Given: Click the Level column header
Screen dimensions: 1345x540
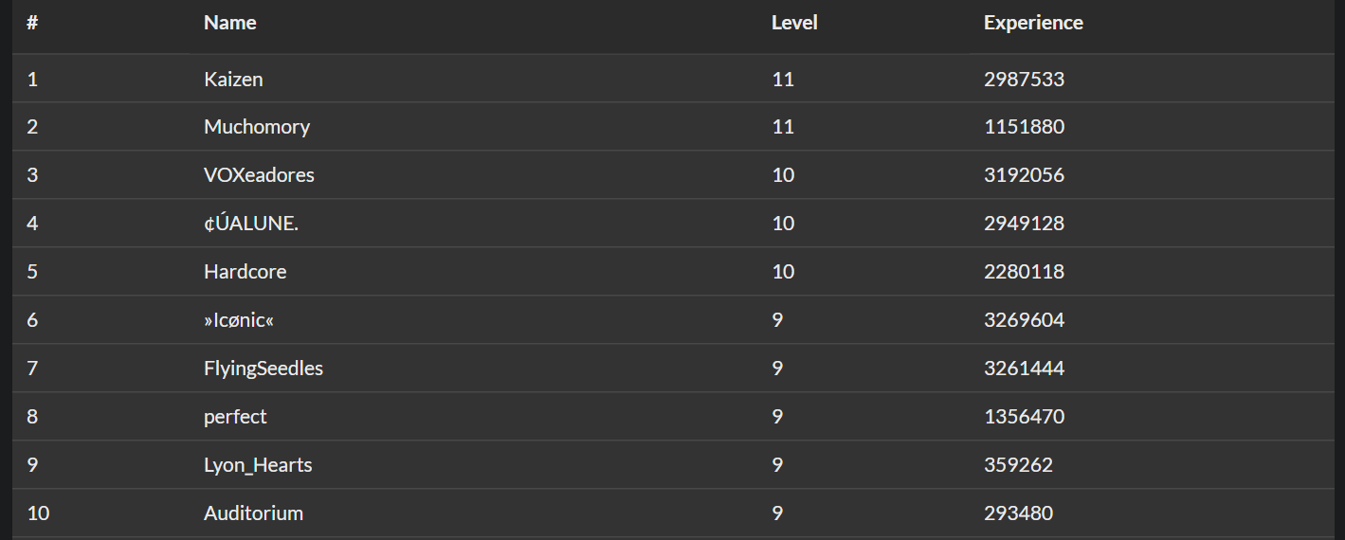Looking at the screenshot, I should point(794,23).
